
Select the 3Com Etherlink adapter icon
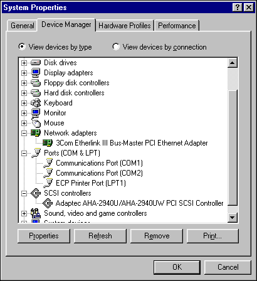tap(48, 143)
